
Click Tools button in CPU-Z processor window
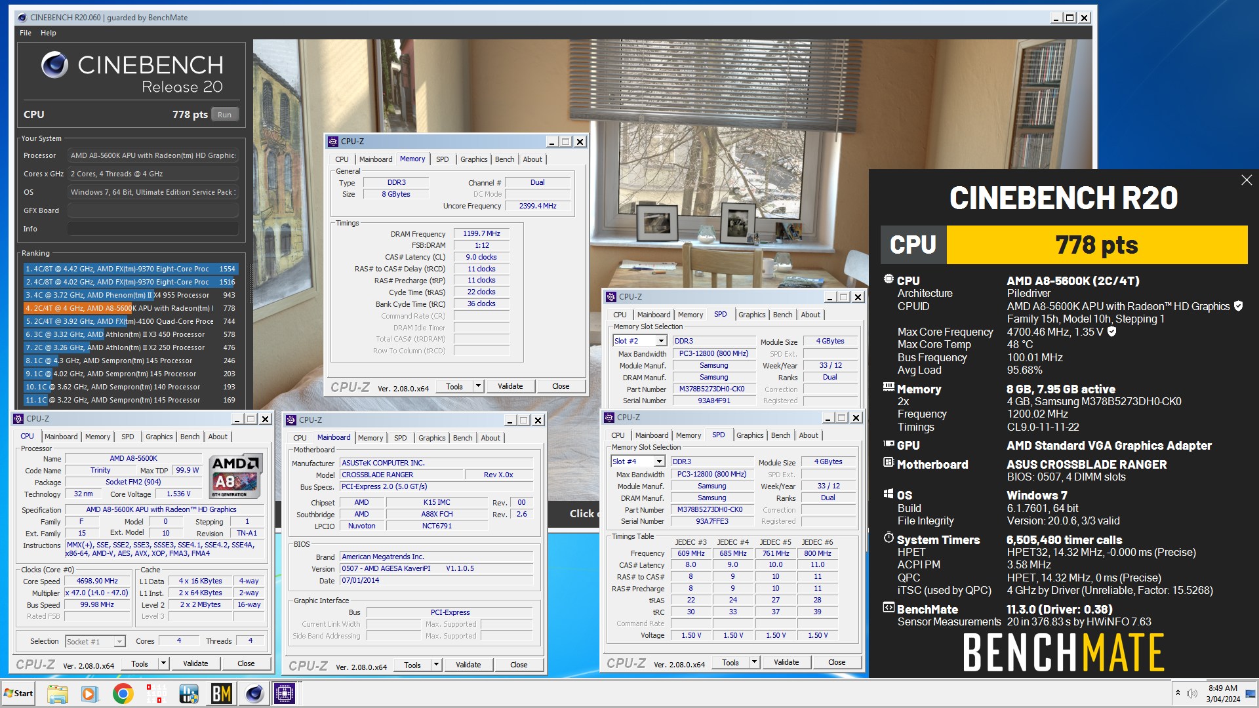[140, 664]
